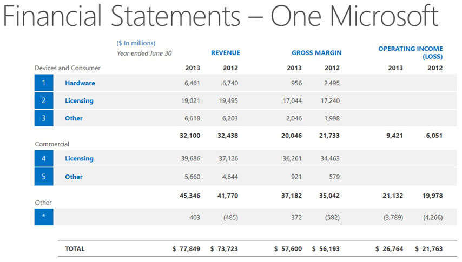Select Hardware 2013 revenue 6,461
The height and width of the screenshot is (262, 462).
tap(192, 83)
